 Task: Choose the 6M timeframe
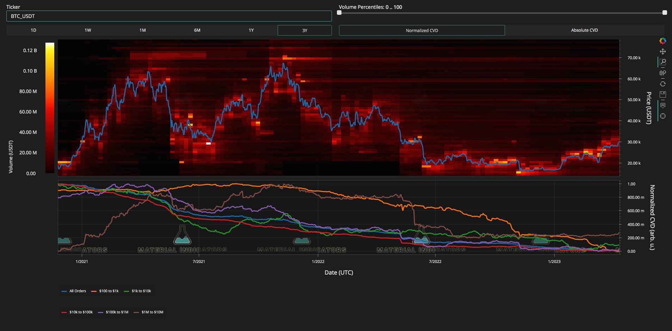tap(197, 30)
